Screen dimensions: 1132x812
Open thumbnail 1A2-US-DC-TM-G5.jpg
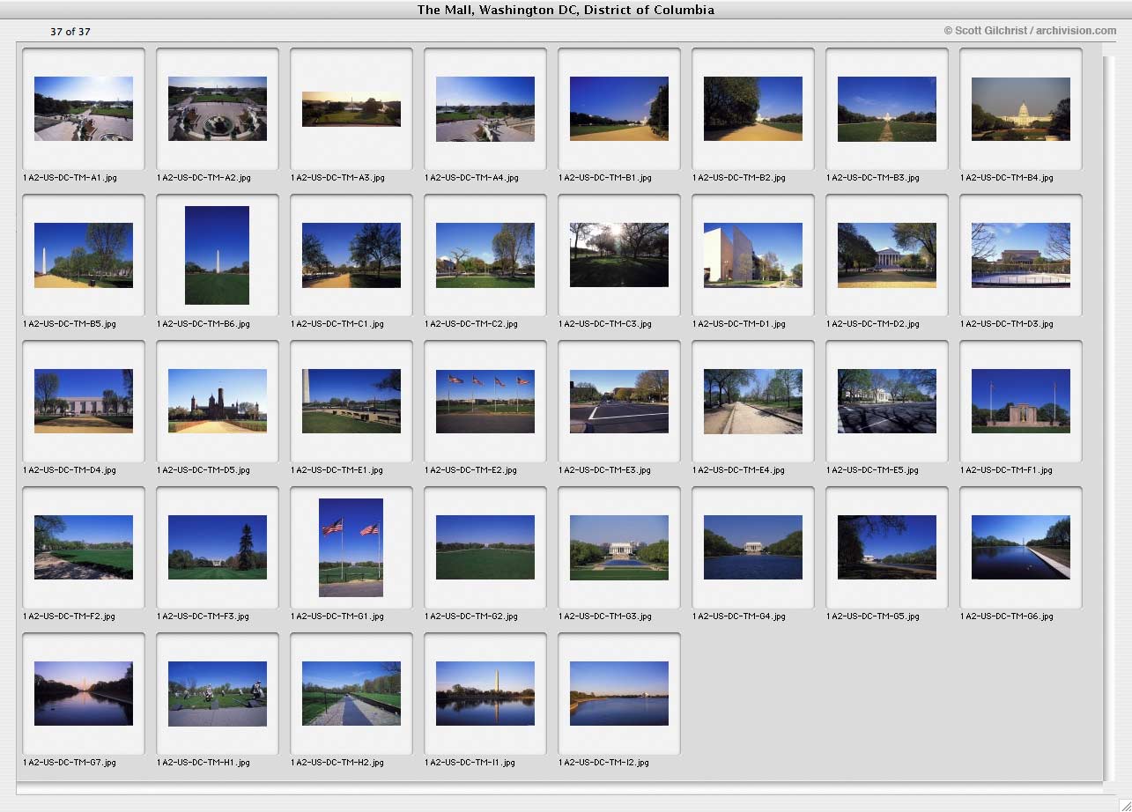point(887,547)
